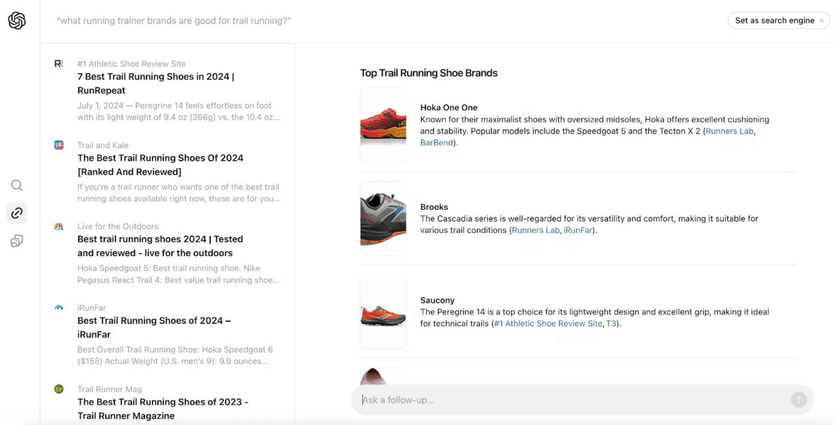Image resolution: width=834 pixels, height=425 pixels.
Task: Open The Best Trail Running Shoes Of 2024 result
Action: point(160,165)
